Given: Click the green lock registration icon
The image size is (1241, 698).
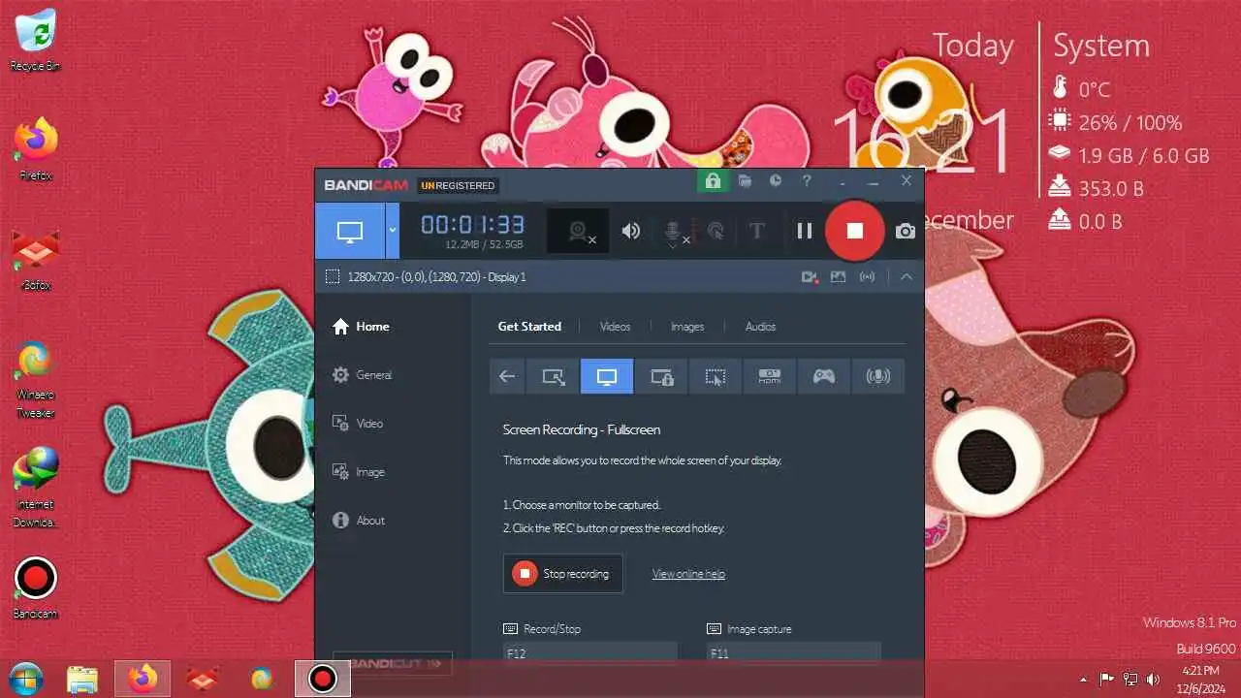Looking at the screenshot, I should coord(713,181).
